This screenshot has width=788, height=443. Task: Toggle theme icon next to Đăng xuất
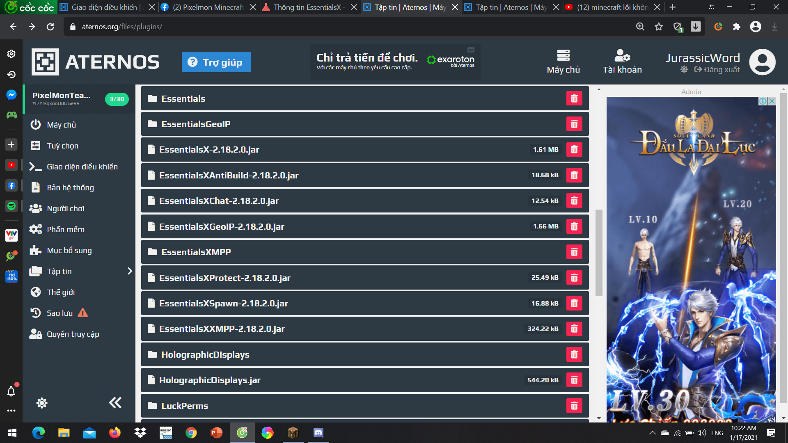tap(684, 69)
